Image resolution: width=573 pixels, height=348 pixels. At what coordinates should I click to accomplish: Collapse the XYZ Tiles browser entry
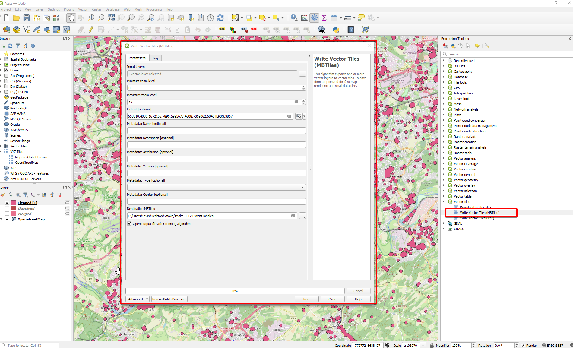2,151
